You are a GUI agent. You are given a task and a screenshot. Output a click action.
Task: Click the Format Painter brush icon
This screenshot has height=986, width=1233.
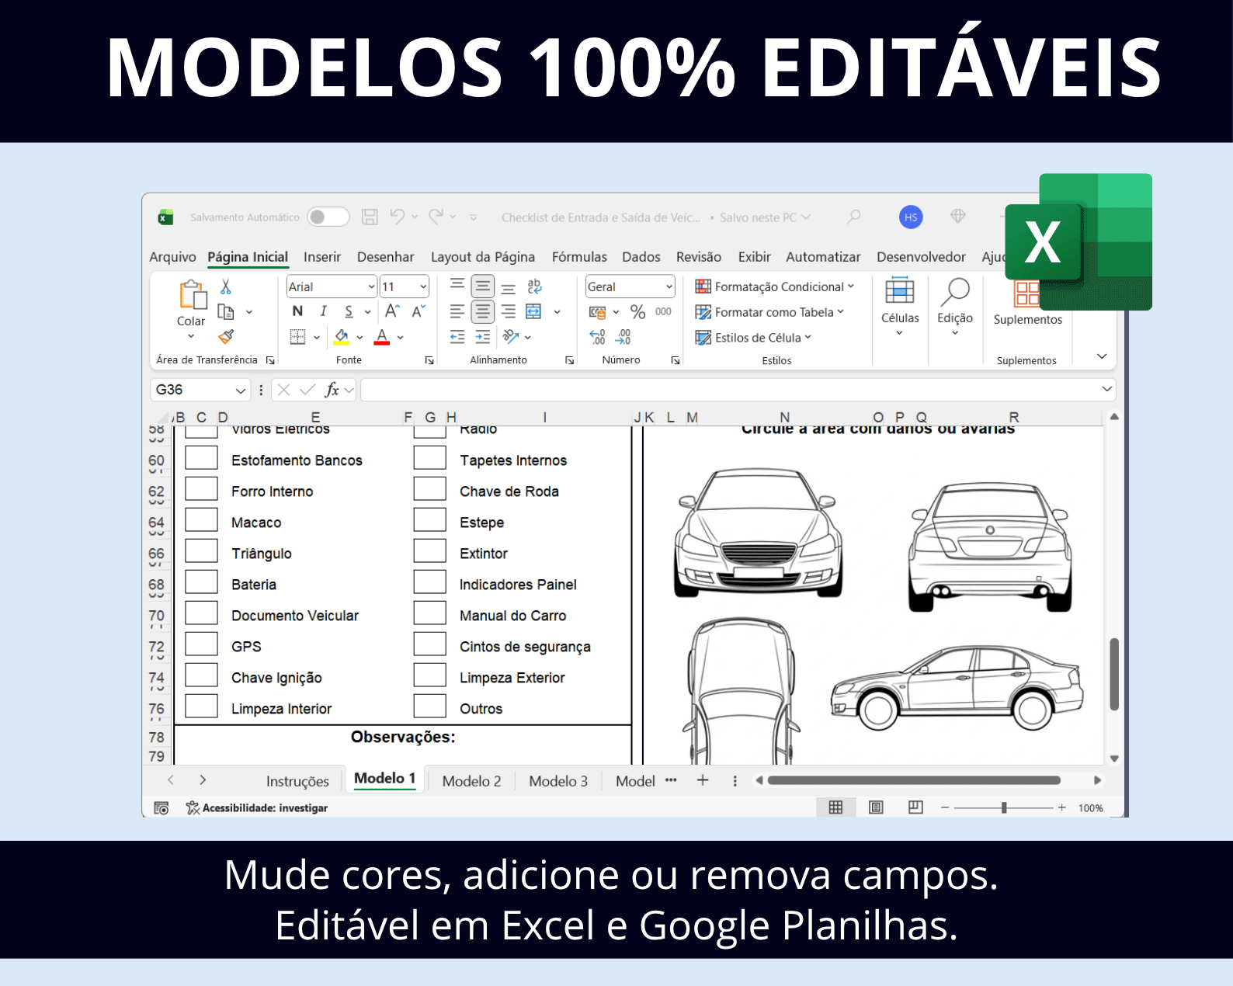pos(226,337)
